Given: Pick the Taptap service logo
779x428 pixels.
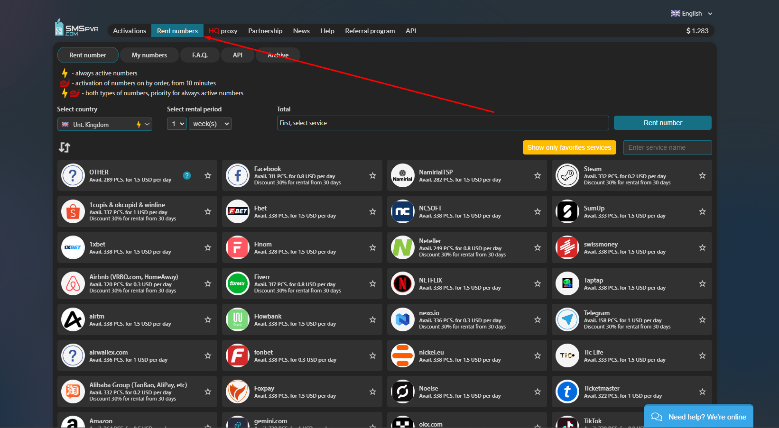Looking at the screenshot, I should [x=567, y=283].
